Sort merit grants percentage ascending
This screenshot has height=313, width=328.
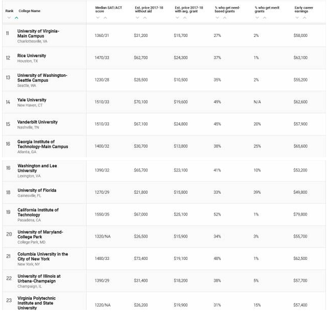pyautogui.click(x=265, y=18)
